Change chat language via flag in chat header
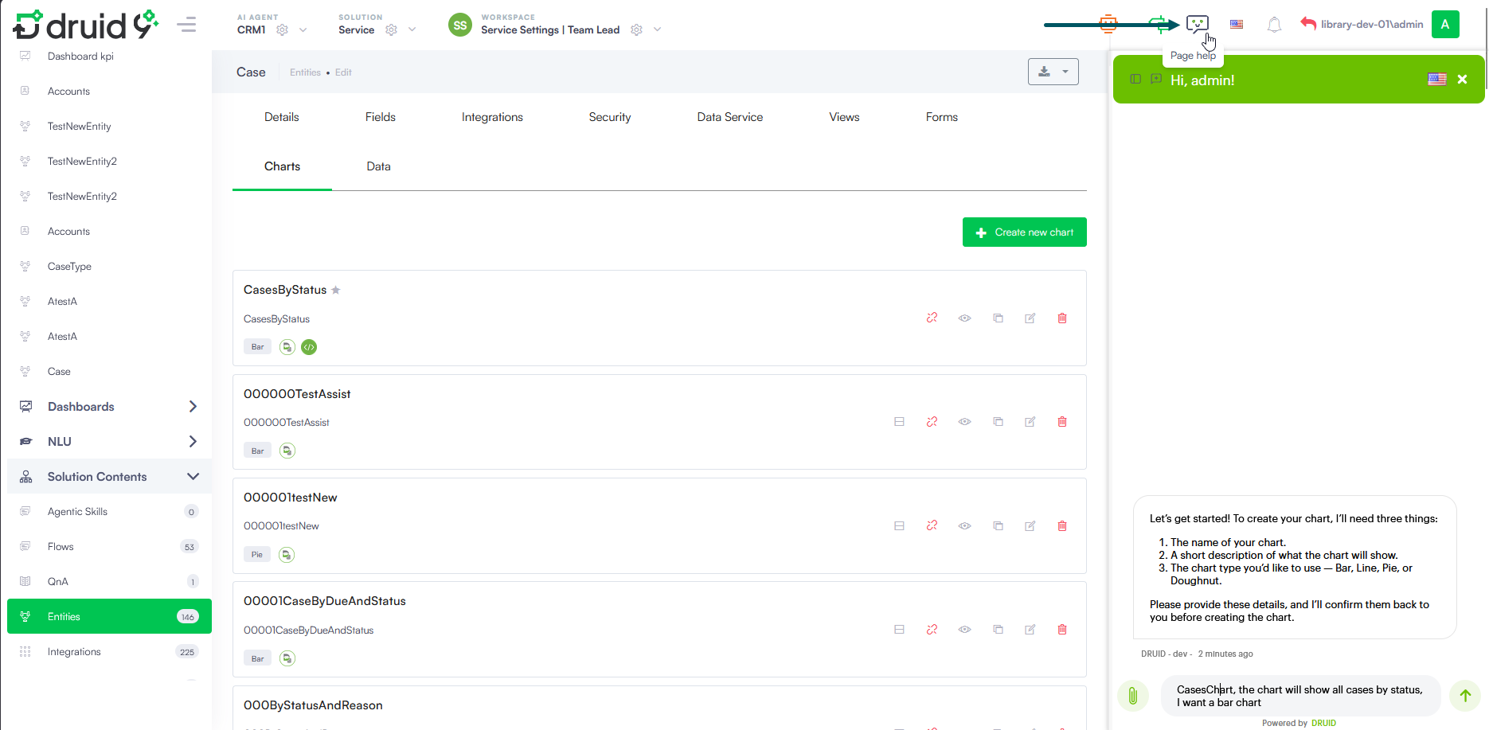Screen dimensions: 1489x730 pos(1437,79)
